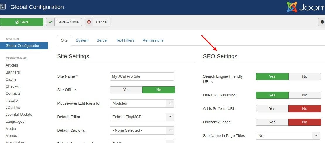
Task: Enable Unicode Aliases option
Action: [x=272, y=122]
